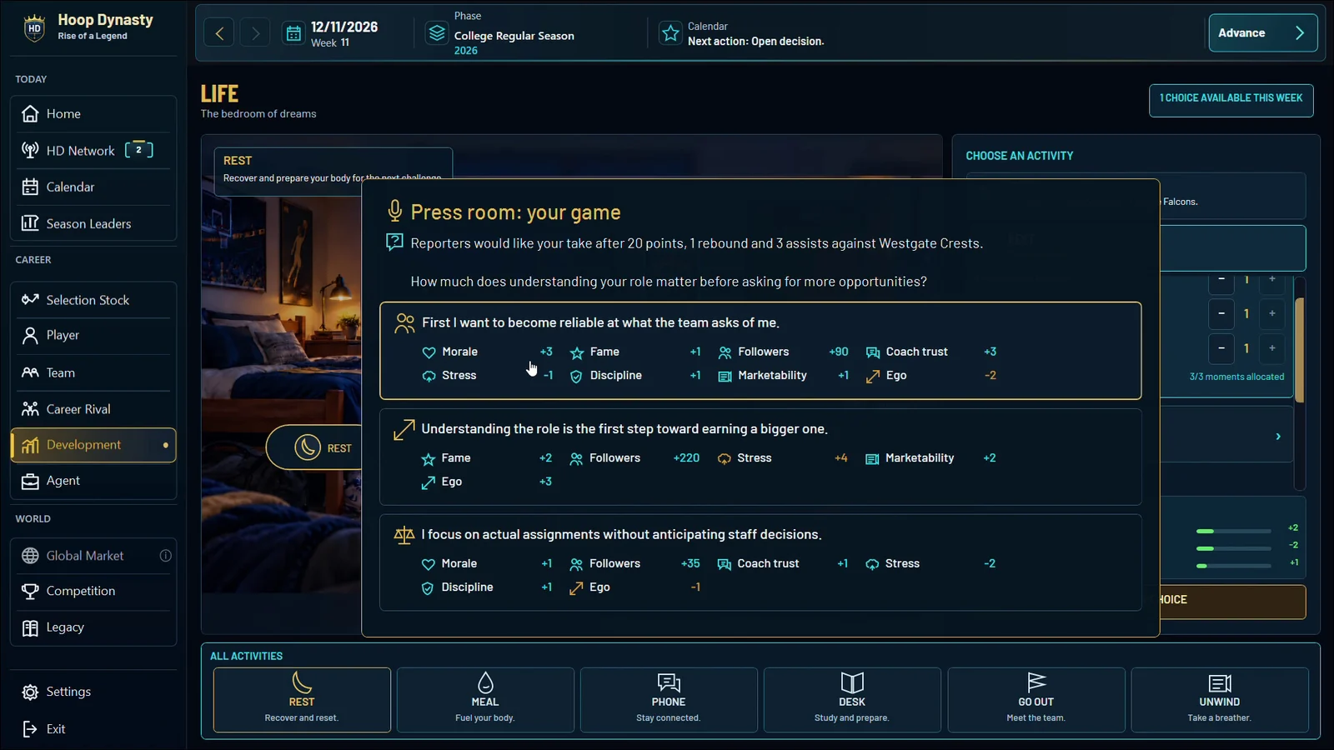Select the MEAL activity tile
Screen dimensions: 1334x750
coord(485,700)
